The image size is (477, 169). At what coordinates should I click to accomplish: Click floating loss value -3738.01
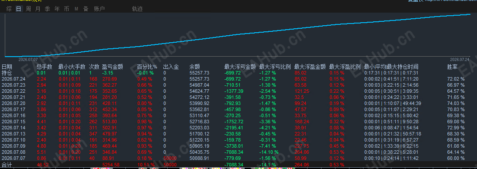tap(234, 146)
